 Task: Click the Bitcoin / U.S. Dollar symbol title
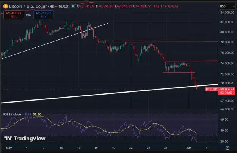(28, 6)
